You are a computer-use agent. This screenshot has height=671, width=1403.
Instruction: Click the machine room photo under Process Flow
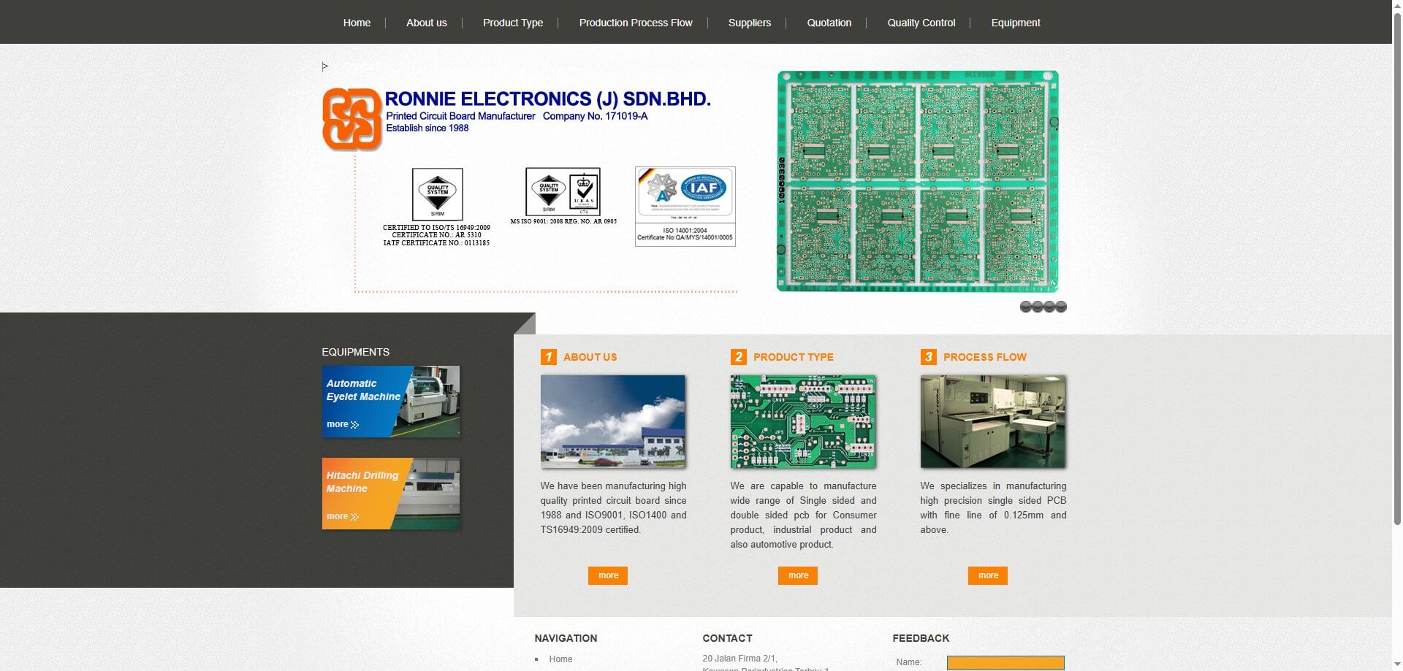pyautogui.click(x=993, y=421)
